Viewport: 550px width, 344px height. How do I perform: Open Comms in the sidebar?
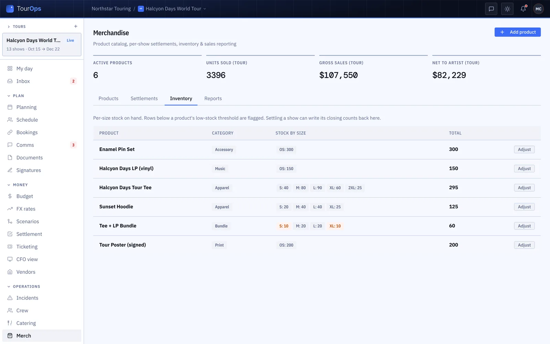[x=42, y=145]
